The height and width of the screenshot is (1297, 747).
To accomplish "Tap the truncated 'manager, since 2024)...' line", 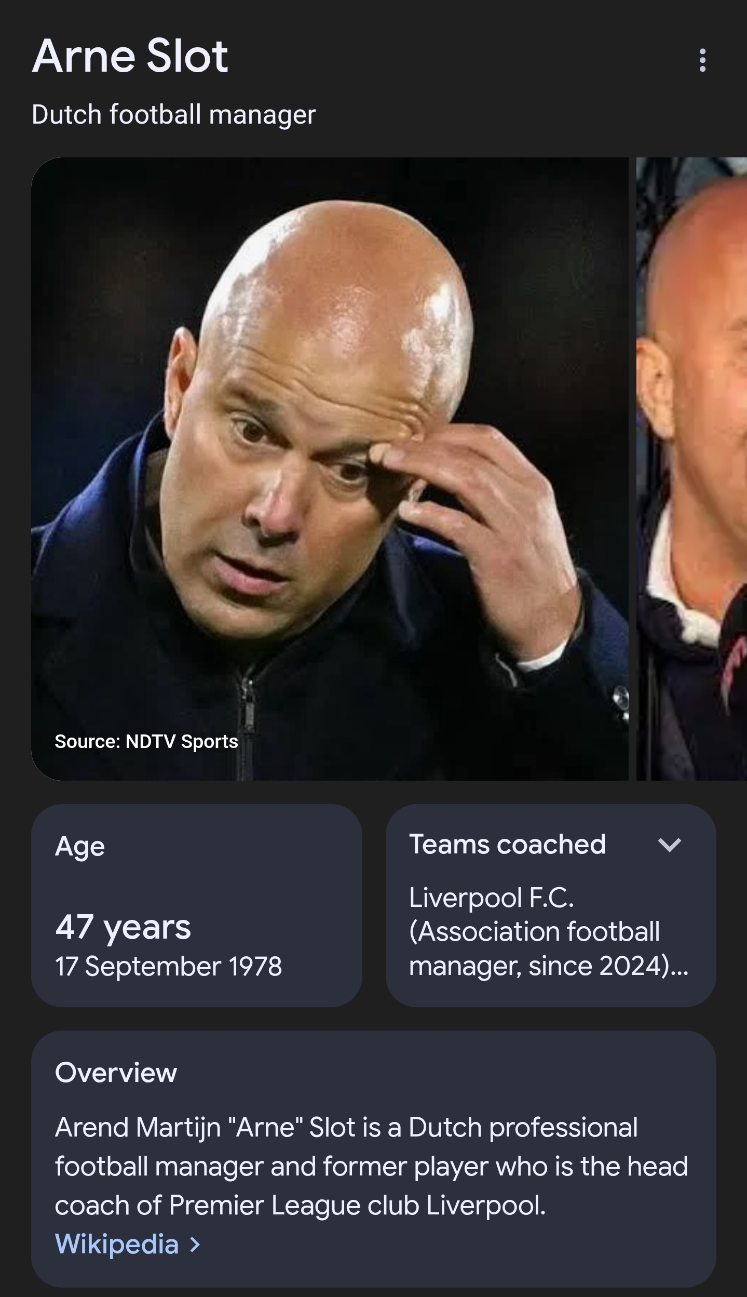I will (549, 966).
